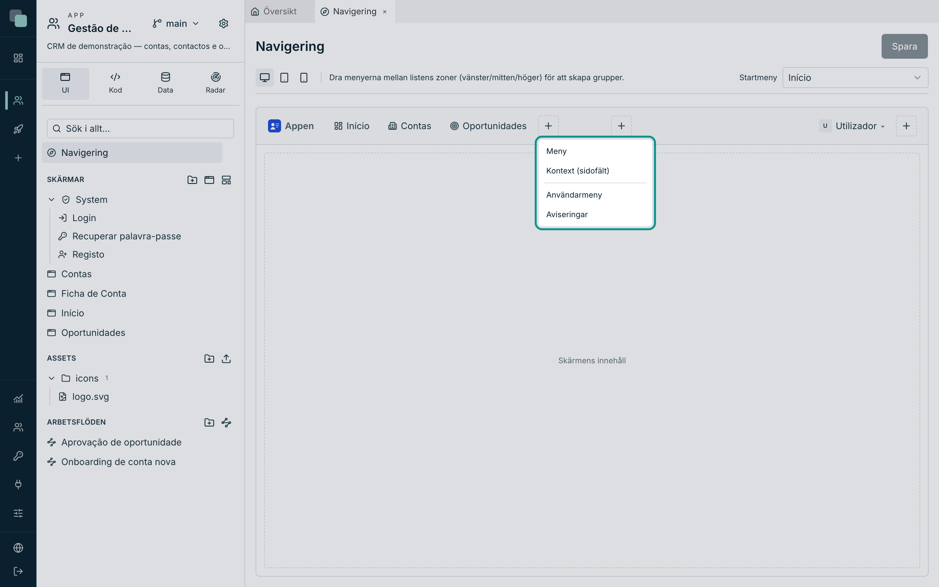Click the plus button right of Oportunidades
The width and height of the screenshot is (939, 587).
(548, 126)
